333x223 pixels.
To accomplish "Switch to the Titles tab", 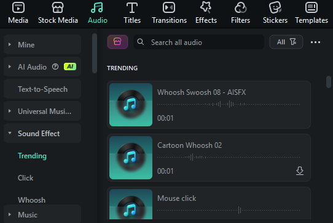I will coord(132,13).
